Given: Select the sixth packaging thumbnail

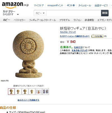Looking at the screenshot, I should pos(46,92).
